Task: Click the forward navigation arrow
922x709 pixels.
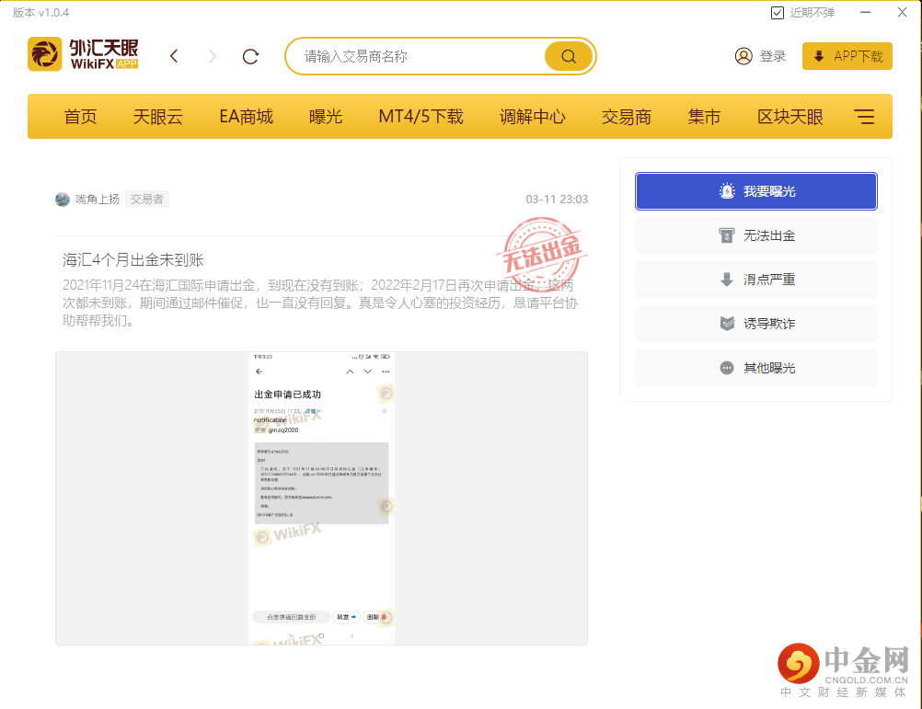Action: click(212, 55)
